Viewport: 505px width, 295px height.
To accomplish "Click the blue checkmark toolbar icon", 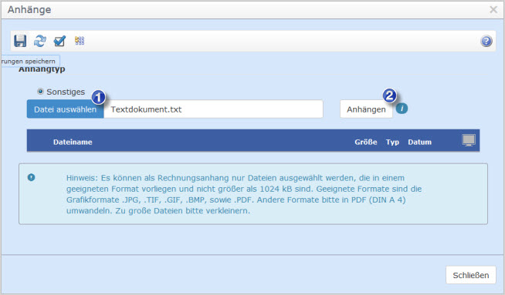I will (x=60, y=41).
